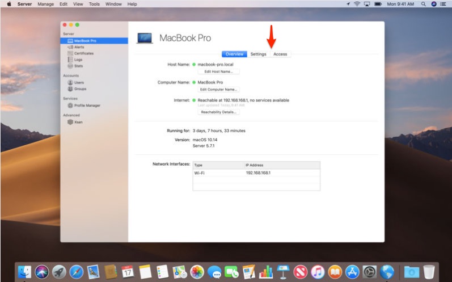The width and height of the screenshot is (452, 282).
Task: Click the MacBook Pro computer icon in header
Action: [x=145, y=38]
